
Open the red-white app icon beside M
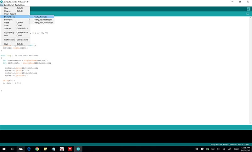tap(62, 149)
